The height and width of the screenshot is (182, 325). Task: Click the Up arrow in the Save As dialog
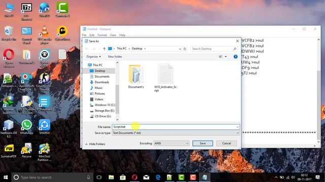(x=104, y=49)
